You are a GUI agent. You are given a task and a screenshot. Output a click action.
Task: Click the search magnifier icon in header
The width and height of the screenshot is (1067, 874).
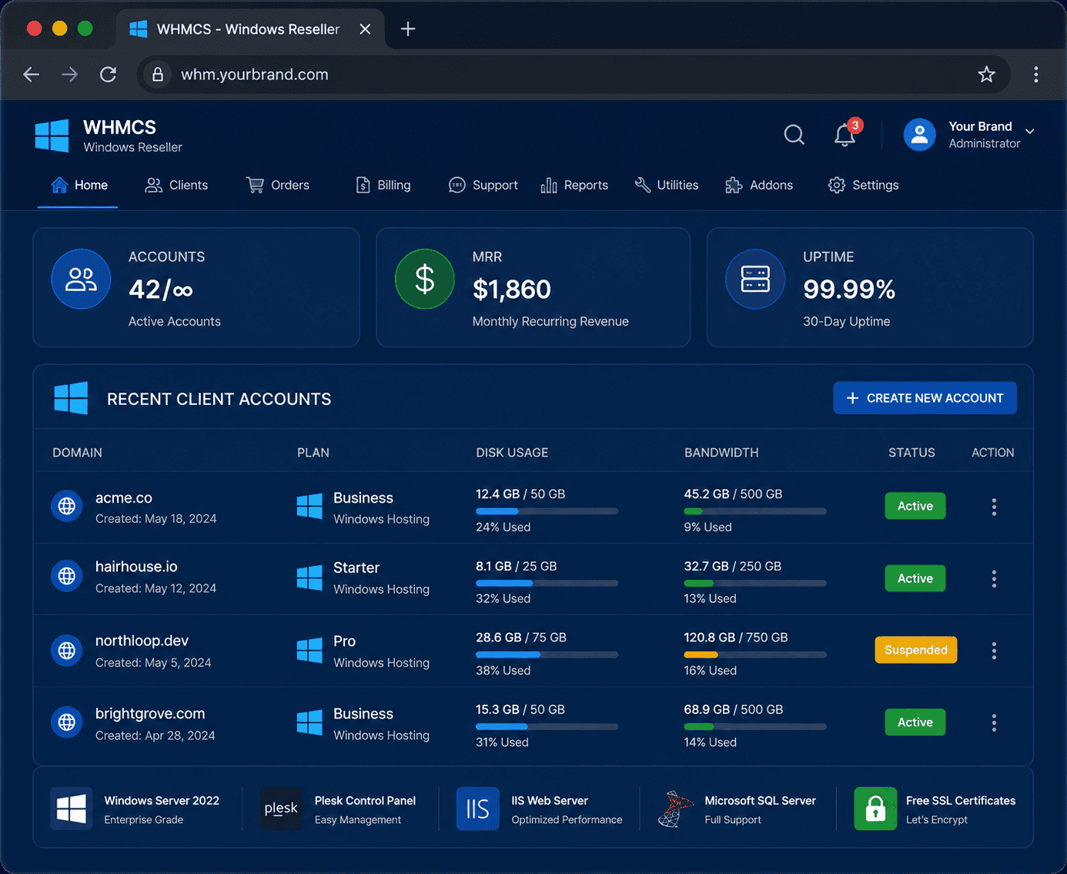pyautogui.click(x=794, y=135)
